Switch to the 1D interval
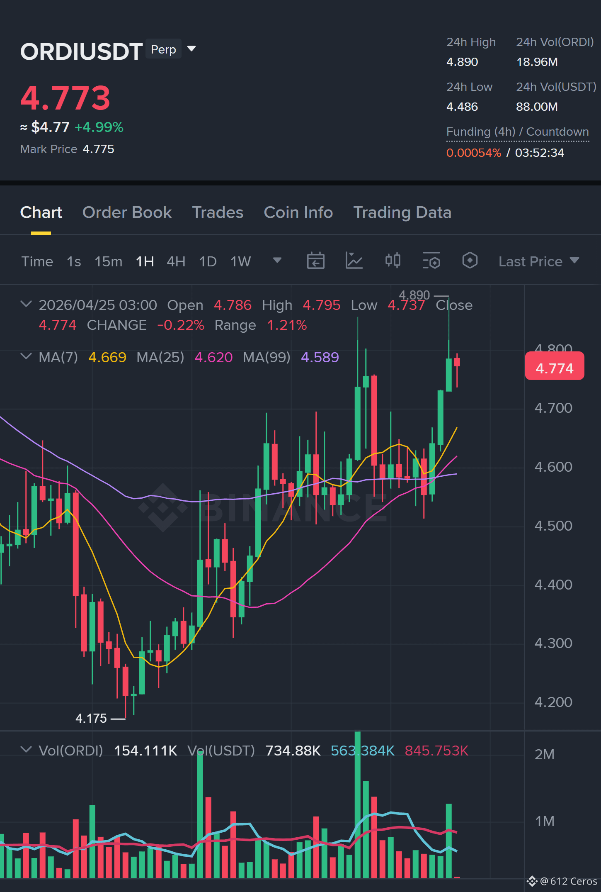 point(208,261)
